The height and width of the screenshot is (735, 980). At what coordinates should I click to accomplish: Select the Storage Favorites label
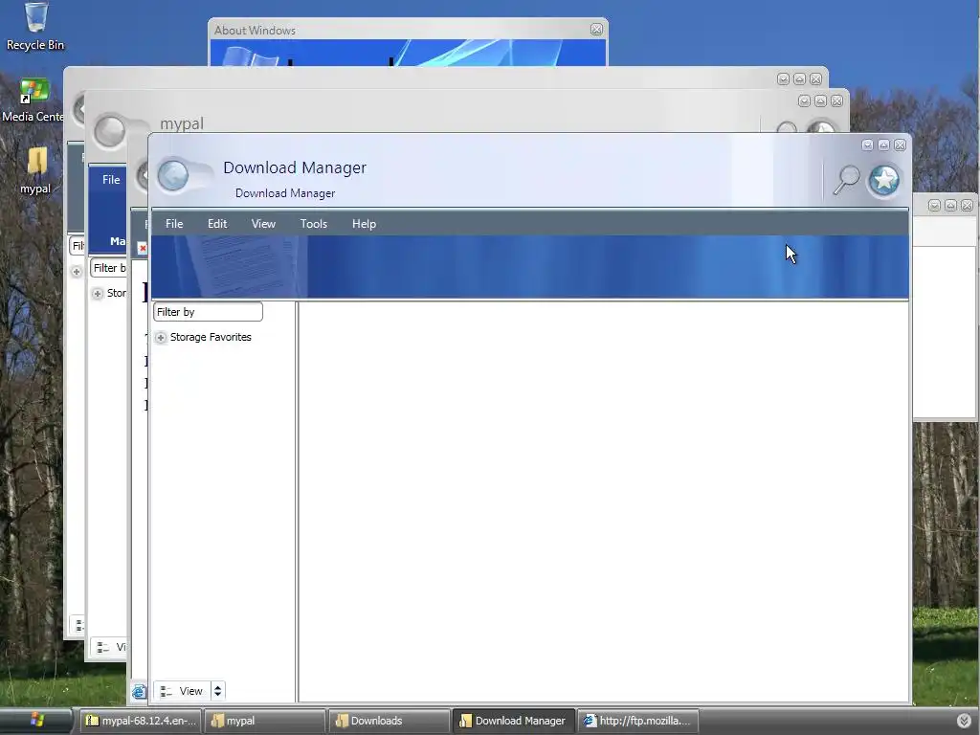pos(211,337)
